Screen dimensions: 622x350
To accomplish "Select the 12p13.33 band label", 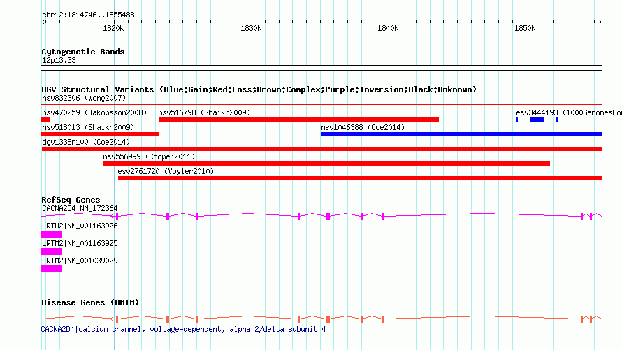I will coord(59,60).
